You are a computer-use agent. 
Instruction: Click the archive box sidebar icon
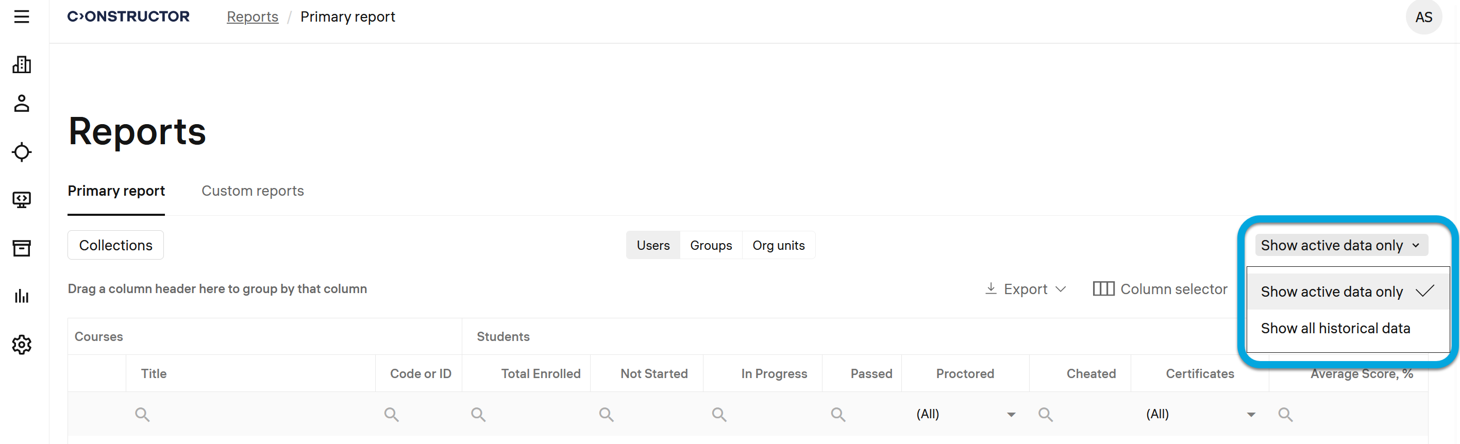[x=22, y=248]
